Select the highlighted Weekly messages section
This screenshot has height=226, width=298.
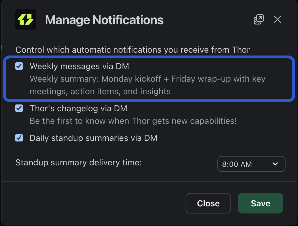tap(149, 79)
